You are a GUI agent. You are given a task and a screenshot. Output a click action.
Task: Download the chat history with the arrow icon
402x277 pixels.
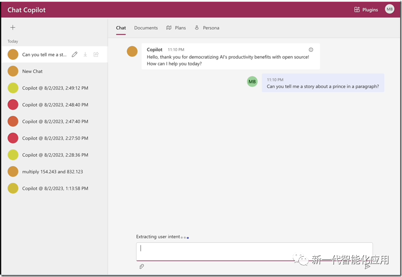pyautogui.click(x=86, y=54)
